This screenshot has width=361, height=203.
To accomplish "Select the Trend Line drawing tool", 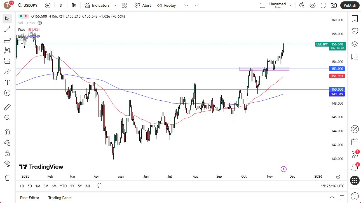I will pos(7,29).
